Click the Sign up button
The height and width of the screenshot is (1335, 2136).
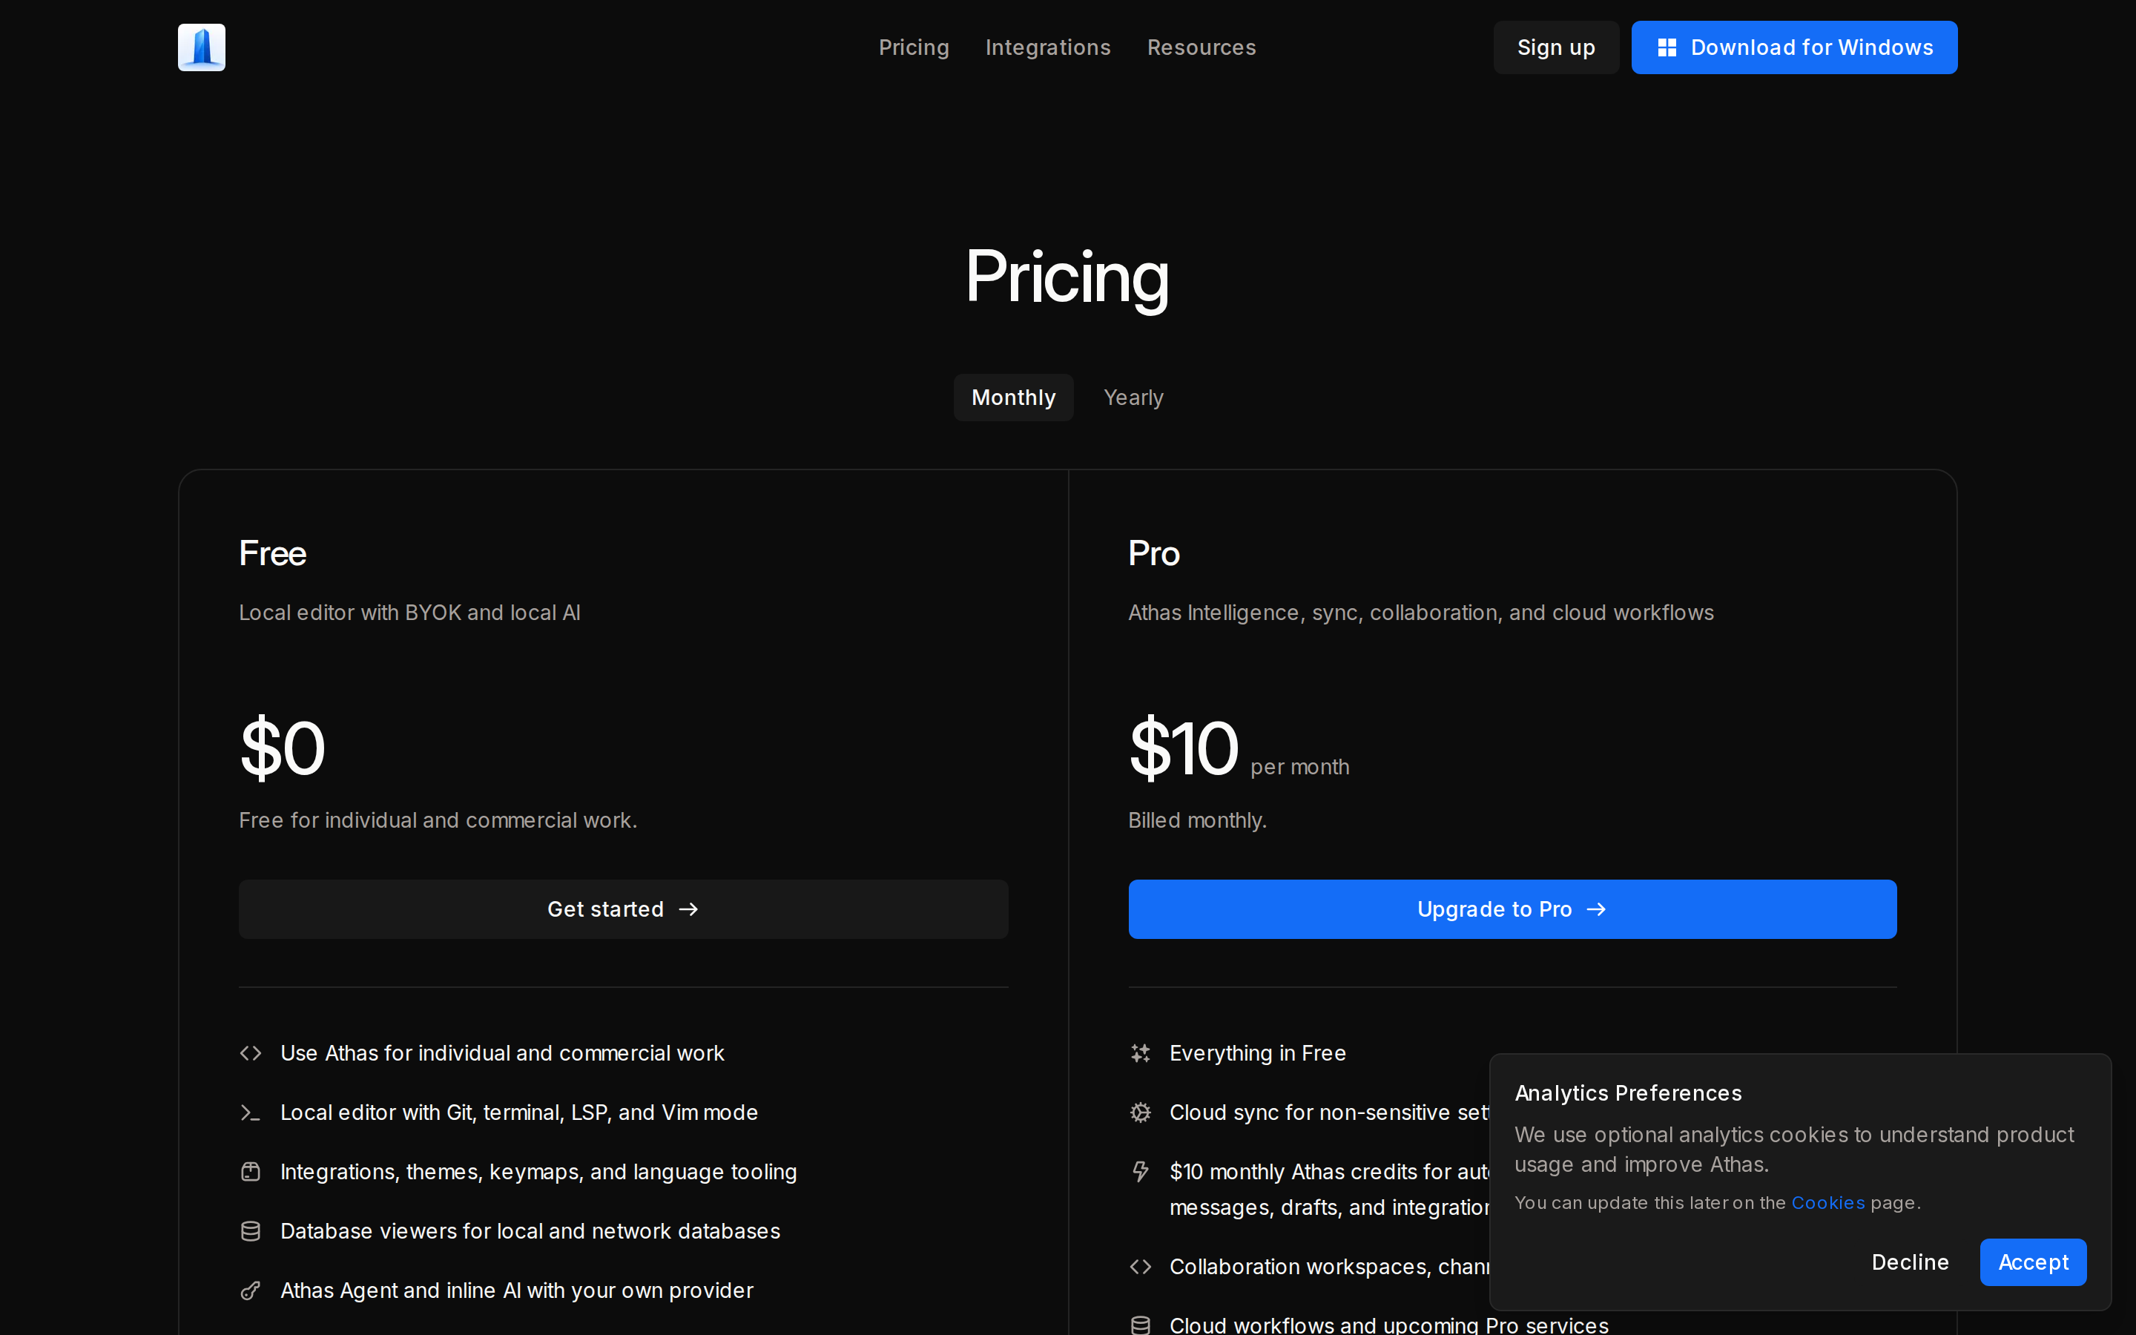(1556, 47)
